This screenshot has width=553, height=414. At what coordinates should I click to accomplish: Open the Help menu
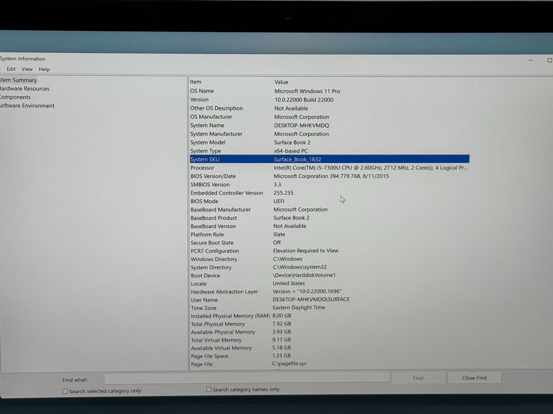click(44, 69)
